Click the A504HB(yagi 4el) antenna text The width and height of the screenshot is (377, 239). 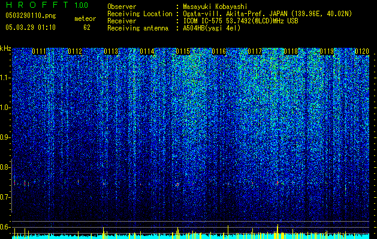(x=212, y=28)
